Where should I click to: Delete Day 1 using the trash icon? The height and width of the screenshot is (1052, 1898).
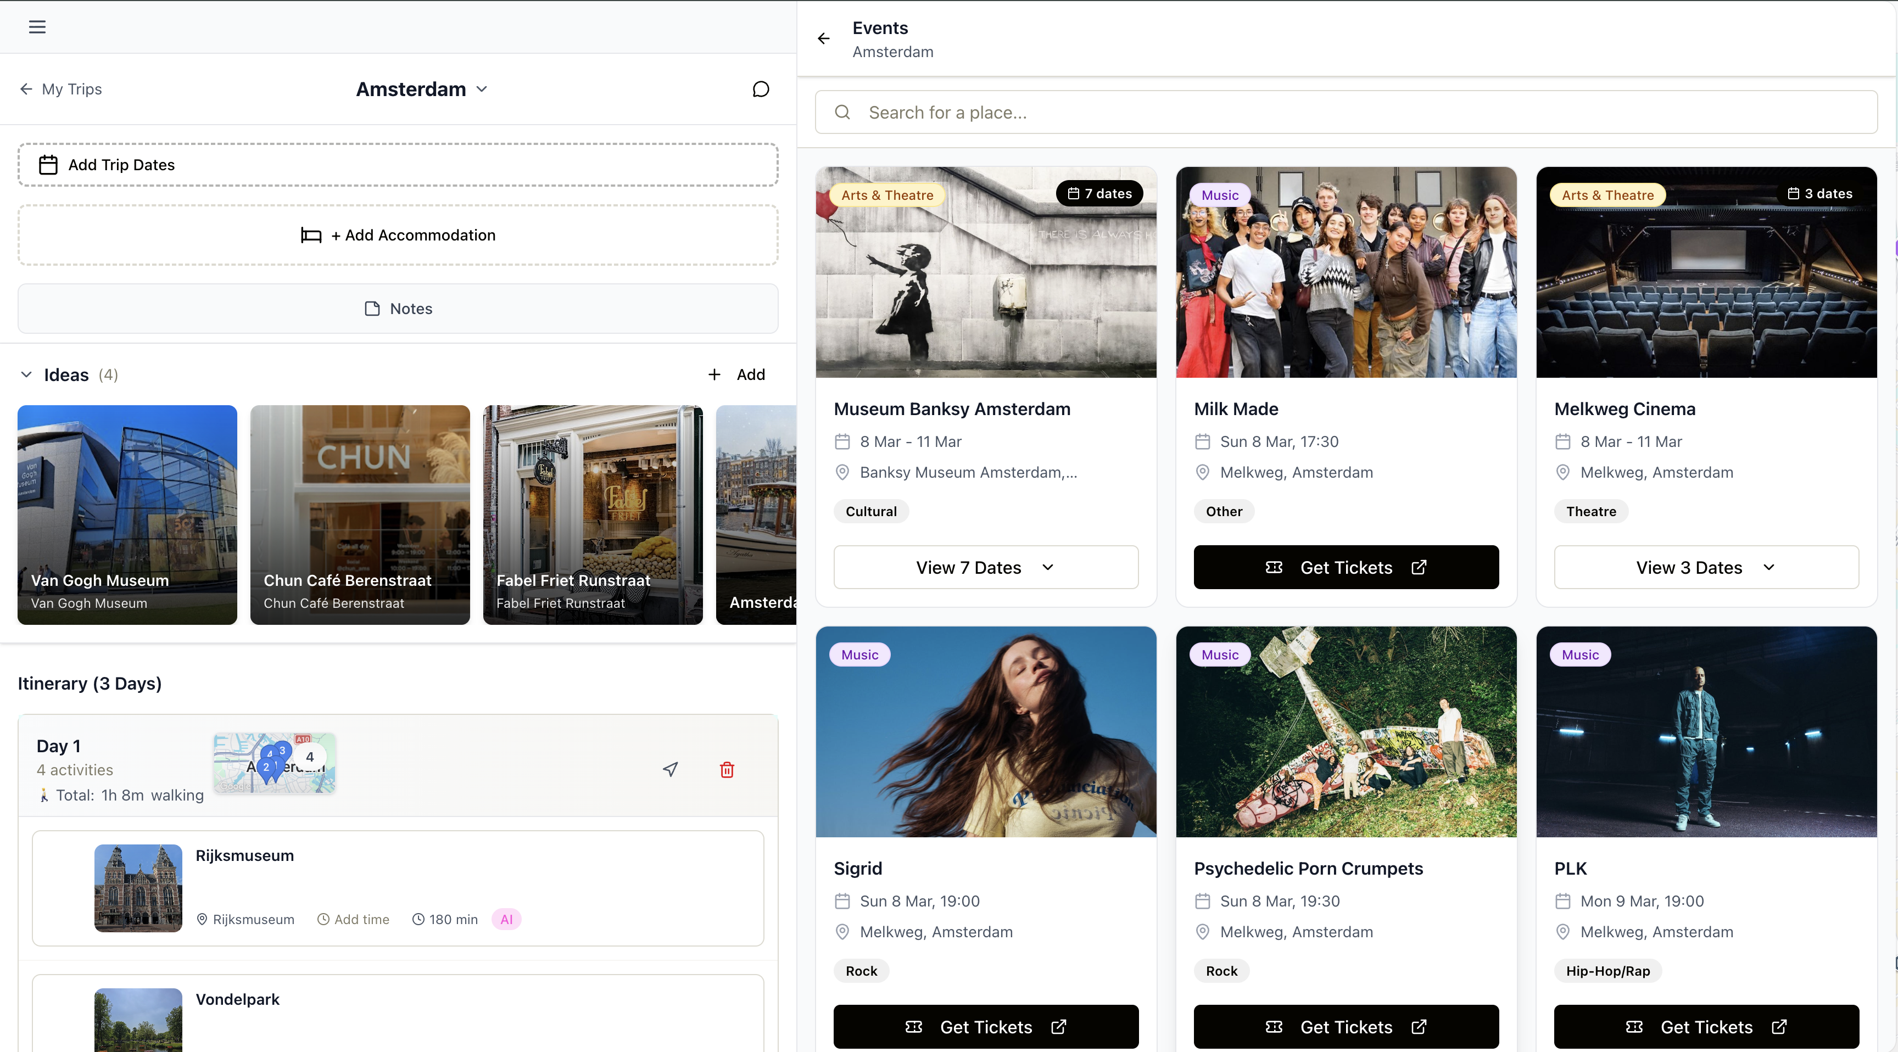pos(727,769)
